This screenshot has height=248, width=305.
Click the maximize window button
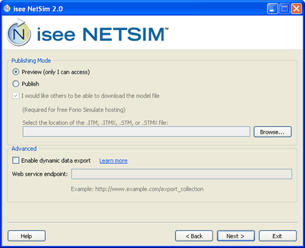(284, 9)
